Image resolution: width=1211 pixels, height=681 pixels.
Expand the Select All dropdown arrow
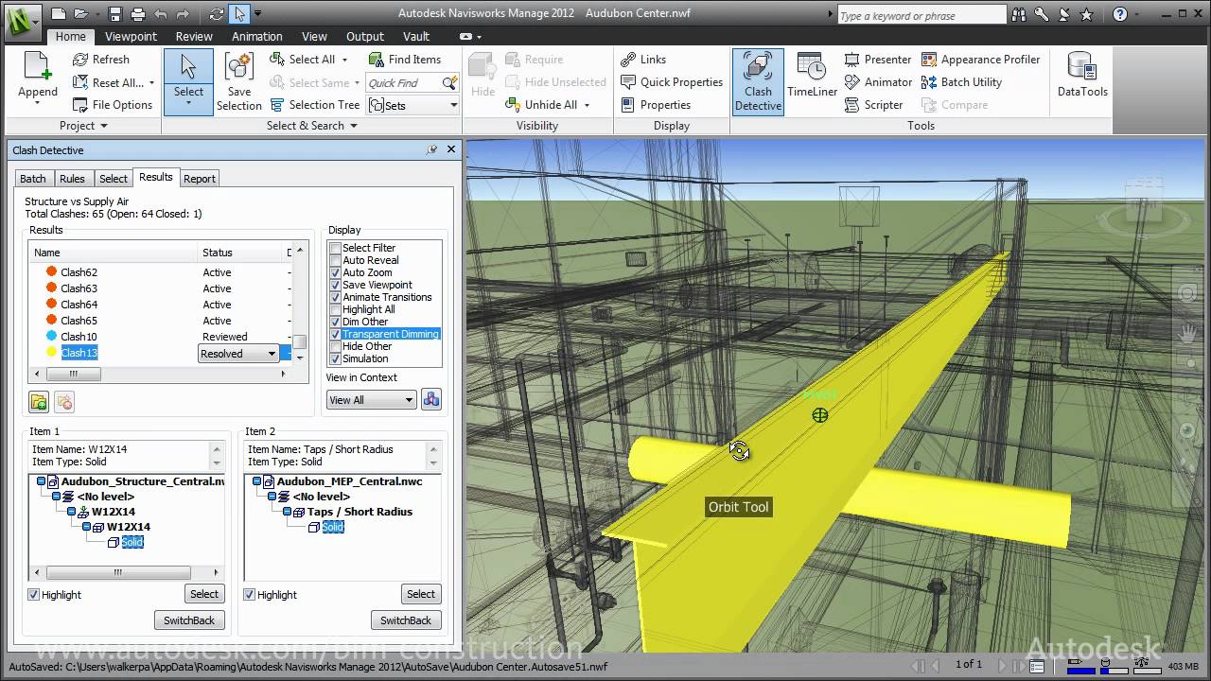coord(344,60)
